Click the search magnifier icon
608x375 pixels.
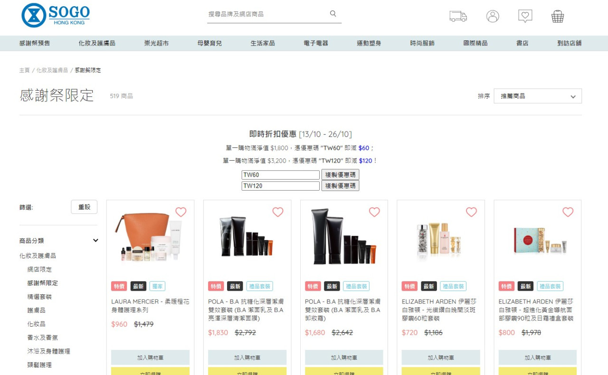(333, 14)
